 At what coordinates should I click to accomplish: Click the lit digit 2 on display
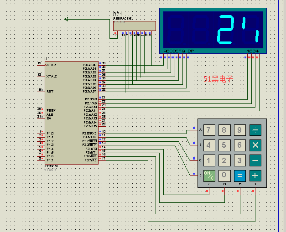(x=225, y=30)
